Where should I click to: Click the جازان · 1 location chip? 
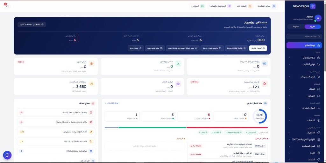(203, 132)
